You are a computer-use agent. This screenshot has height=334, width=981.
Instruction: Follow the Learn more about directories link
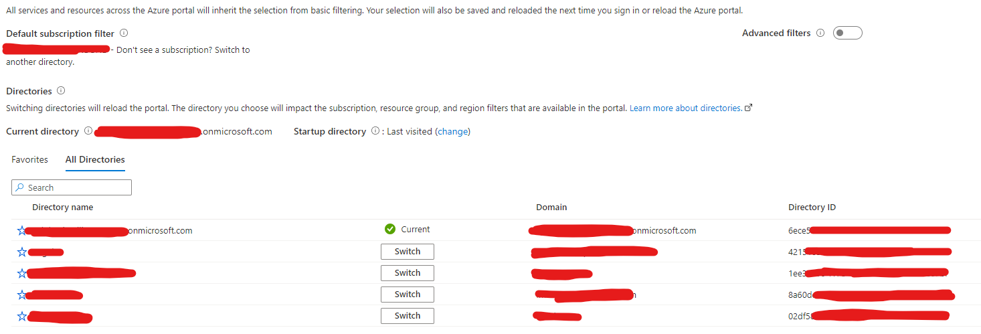click(x=691, y=108)
